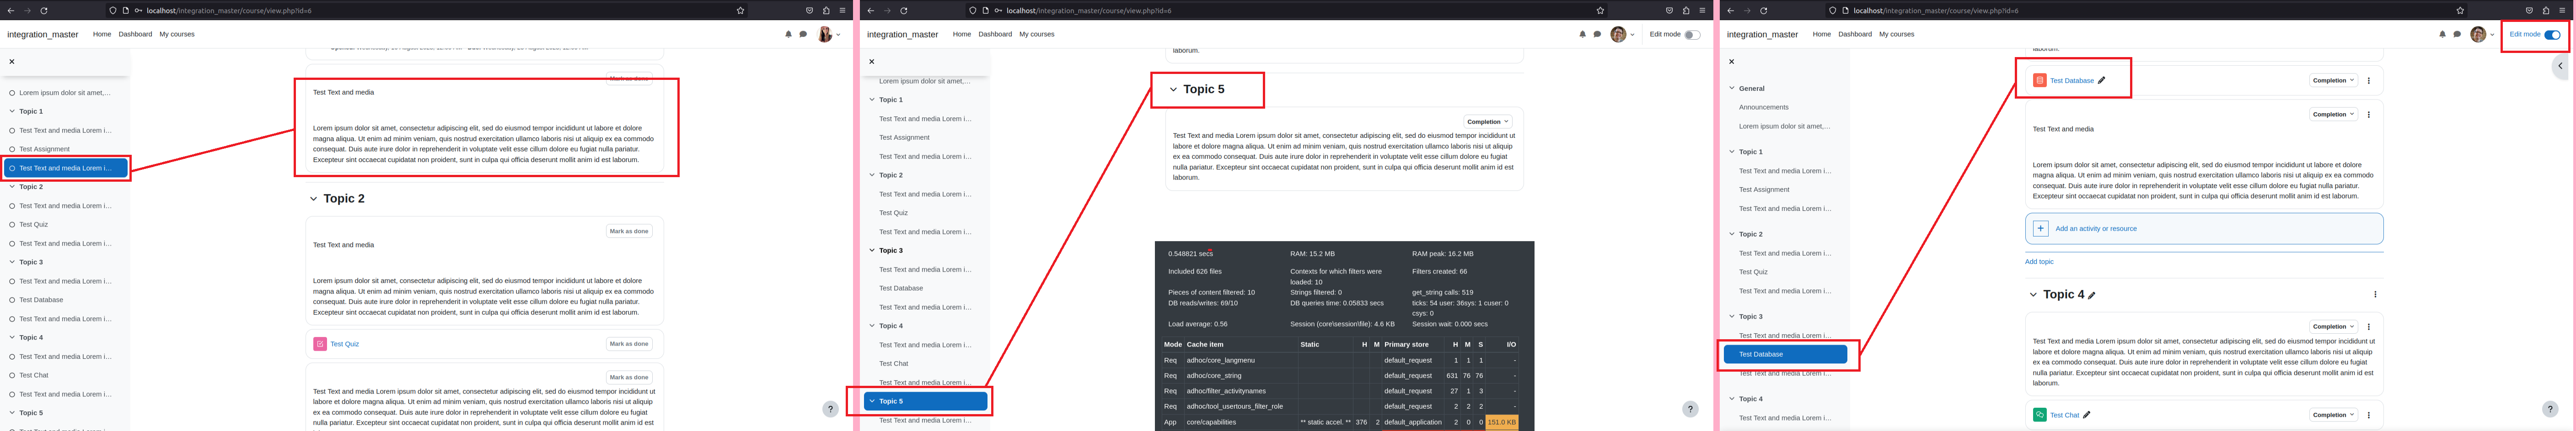Open the Dashboard menu in the right window
This screenshot has height=431, width=2576.
pos(1855,34)
